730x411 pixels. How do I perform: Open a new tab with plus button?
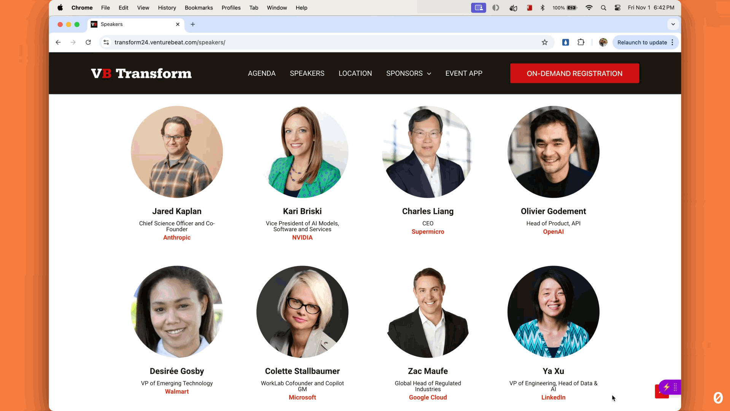(193, 24)
